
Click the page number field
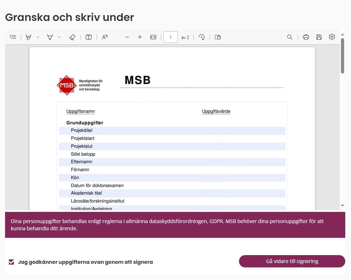pos(171,37)
